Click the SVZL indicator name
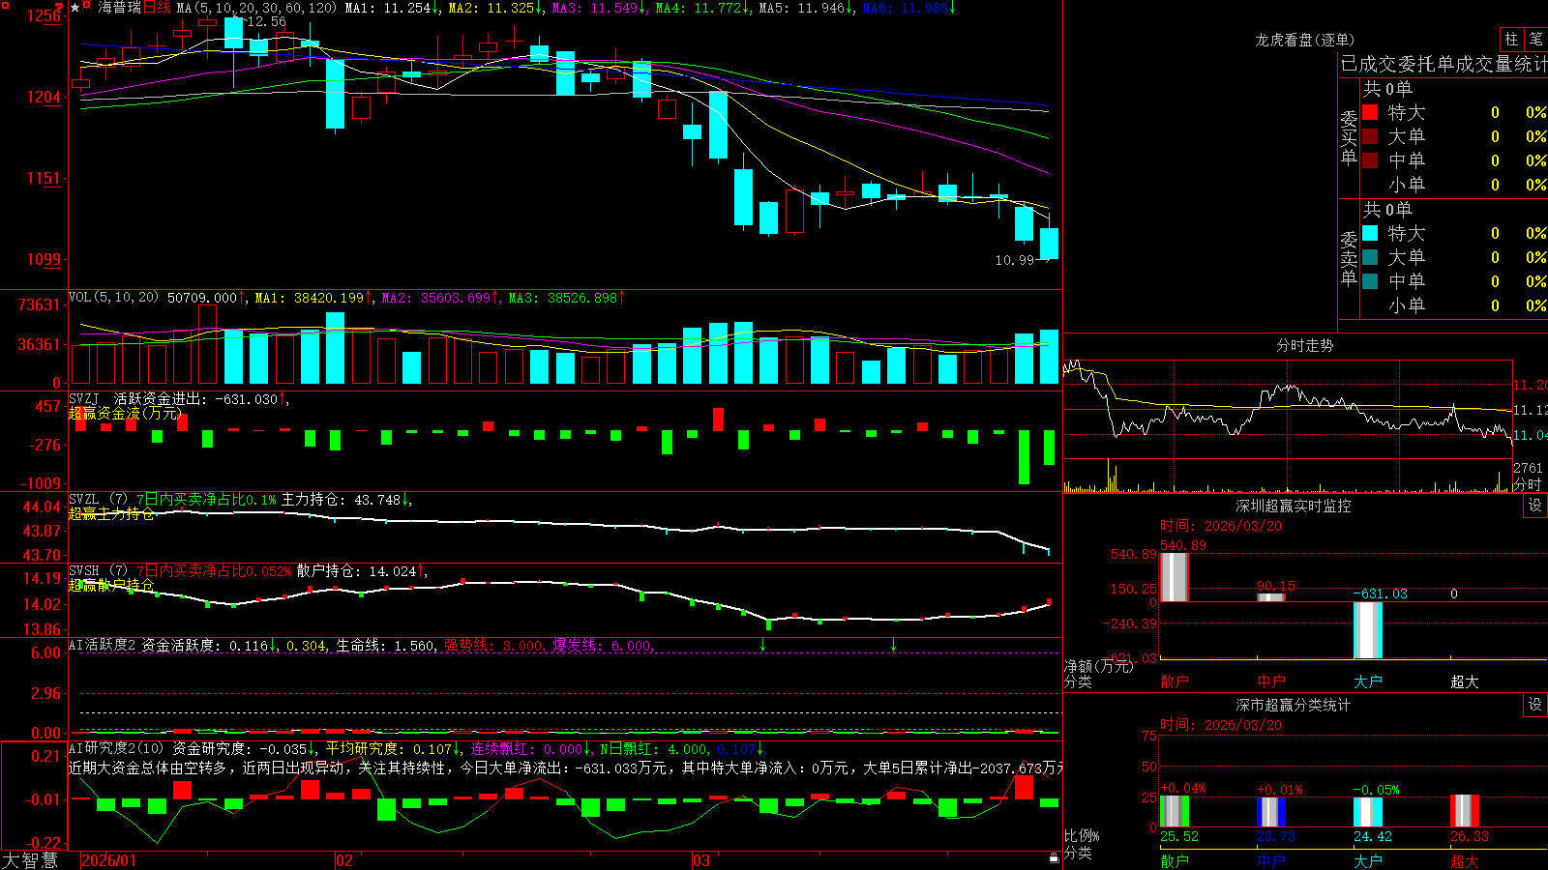The width and height of the screenshot is (1548, 870). click(84, 499)
